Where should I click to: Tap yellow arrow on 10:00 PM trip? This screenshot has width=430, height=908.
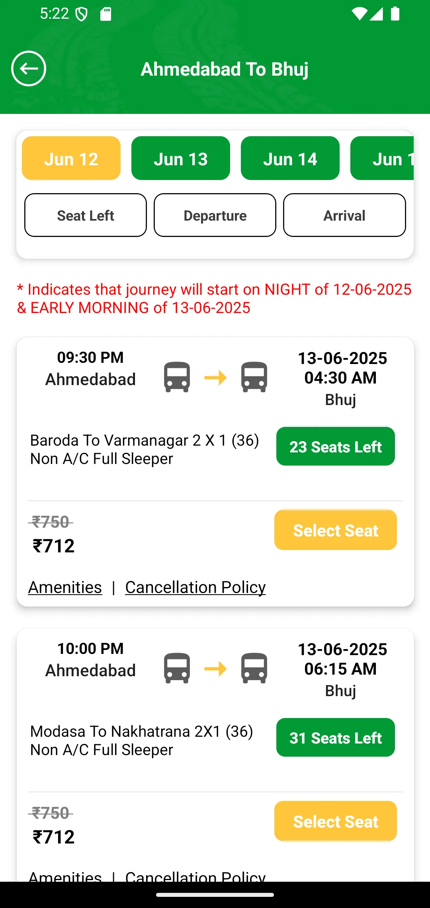coord(215,668)
